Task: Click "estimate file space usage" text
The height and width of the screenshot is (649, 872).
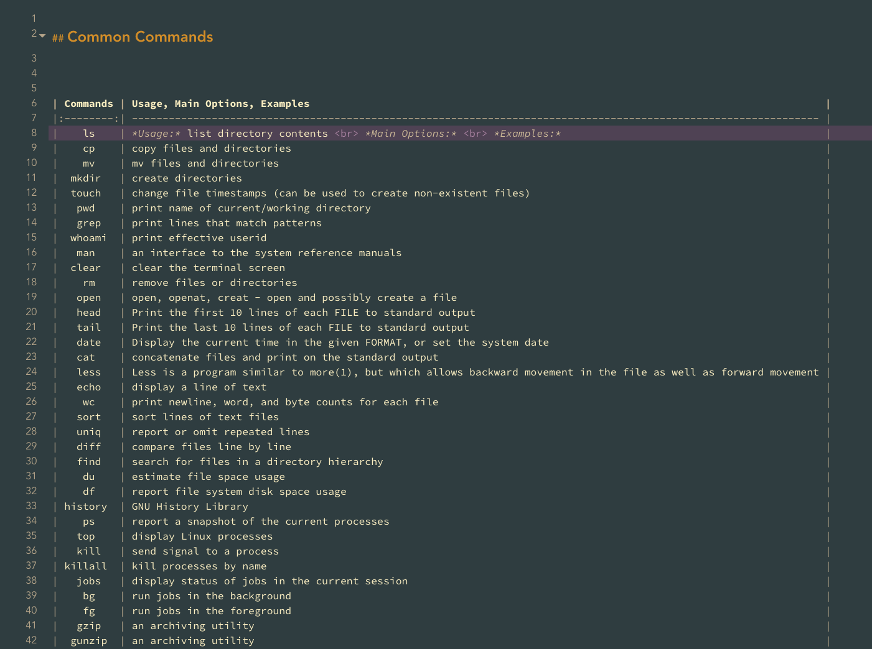Action: click(209, 477)
